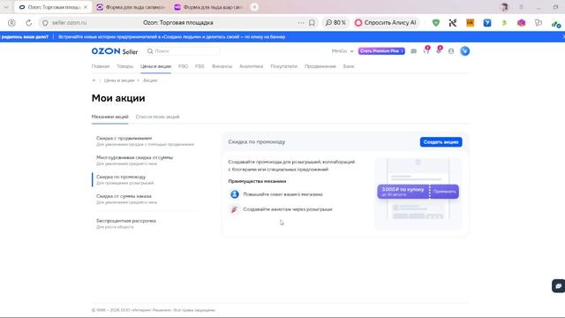
Task: Bookmark the page with the bookmark icon
Action: [x=312, y=23]
